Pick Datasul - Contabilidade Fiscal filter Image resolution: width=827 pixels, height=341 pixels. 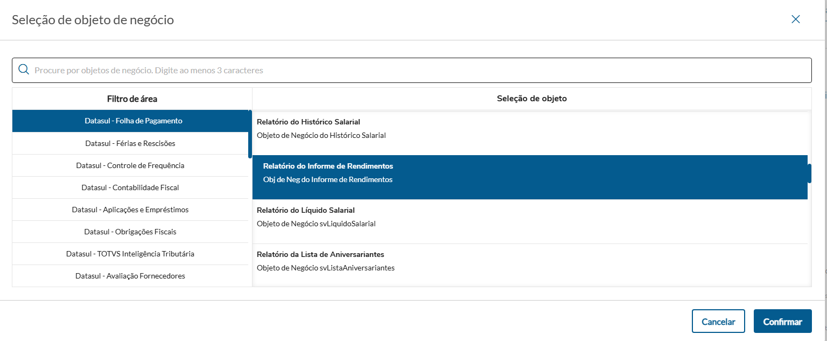click(130, 187)
